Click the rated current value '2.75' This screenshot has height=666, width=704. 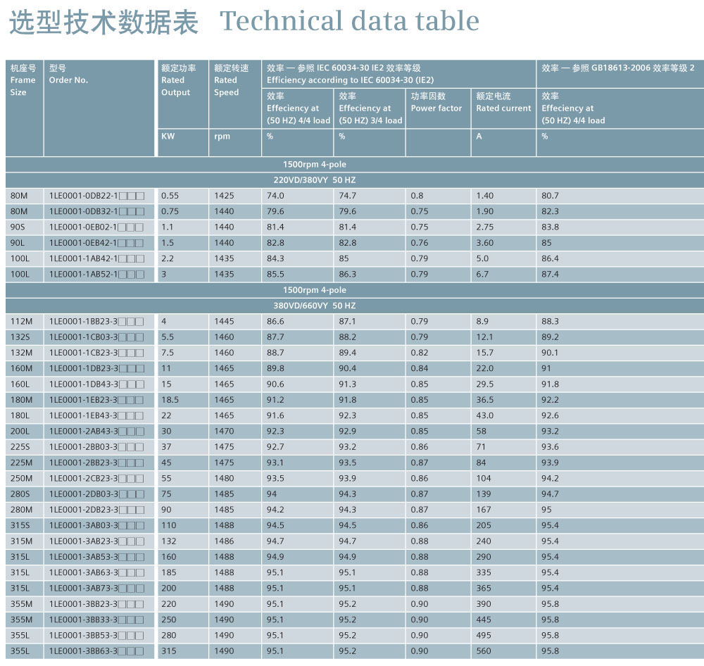[484, 227]
